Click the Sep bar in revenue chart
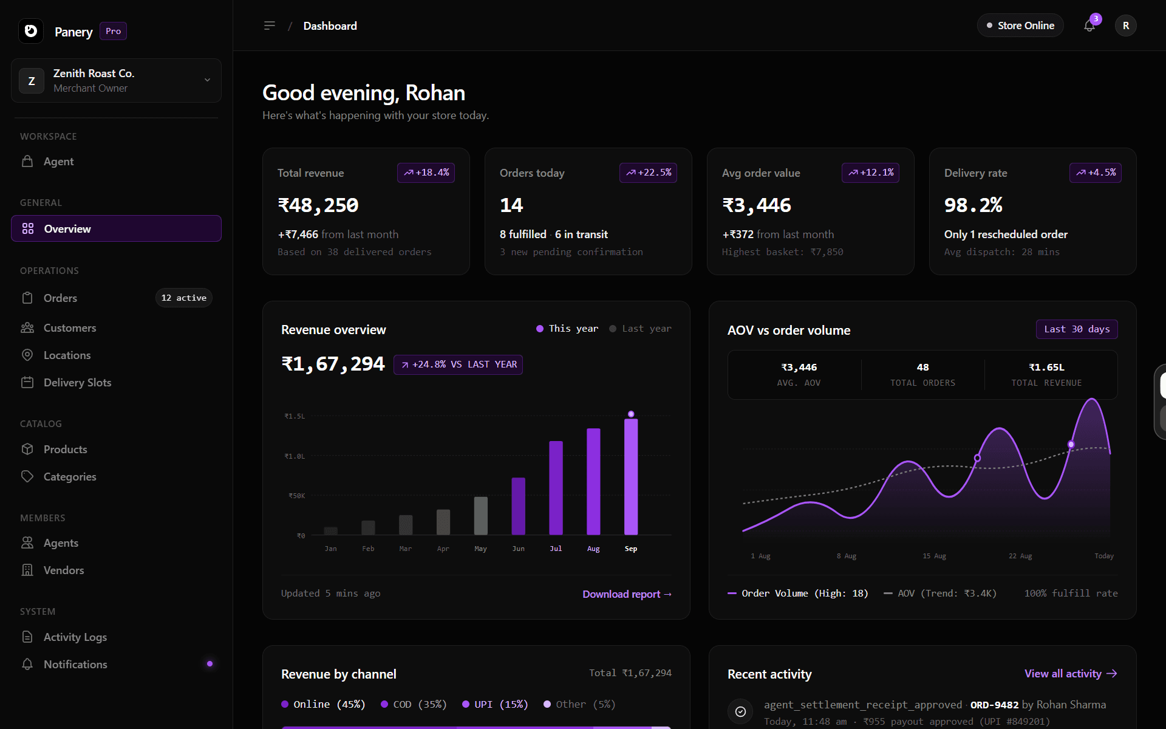Image resolution: width=1166 pixels, height=729 pixels. (631, 476)
